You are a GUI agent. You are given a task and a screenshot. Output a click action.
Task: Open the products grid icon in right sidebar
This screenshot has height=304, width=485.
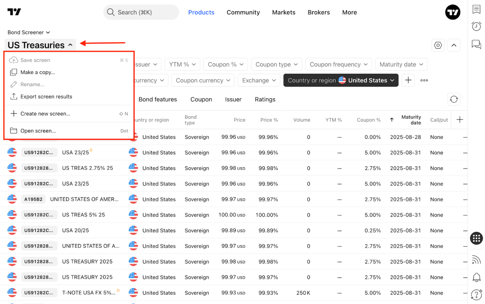pyautogui.click(x=476, y=238)
